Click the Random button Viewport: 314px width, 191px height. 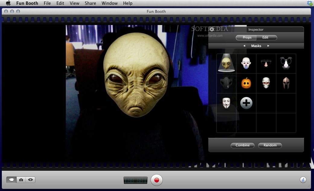pyautogui.click(x=270, y=145)
